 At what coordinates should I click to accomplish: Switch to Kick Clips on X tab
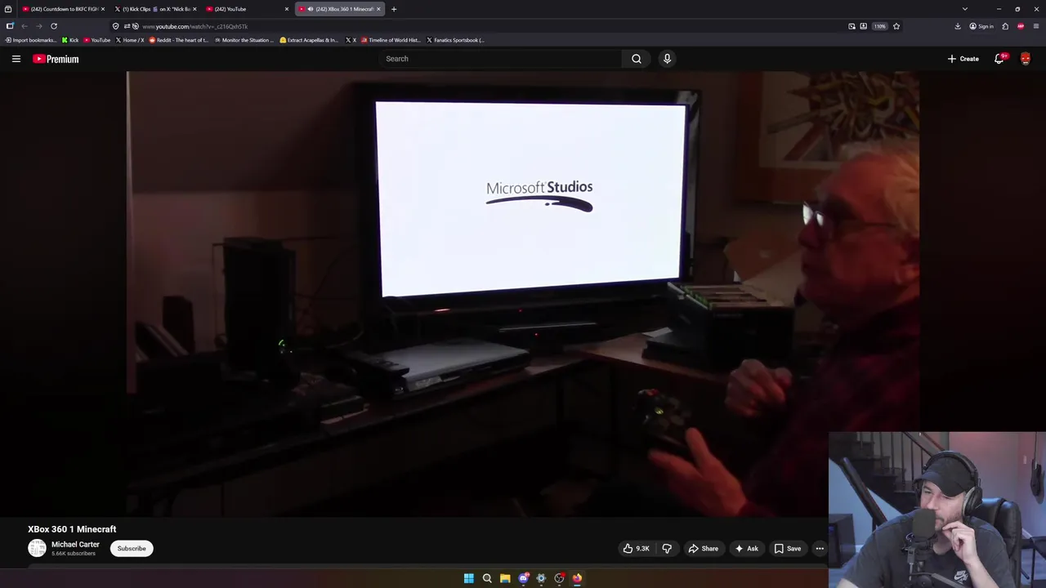point(155,9)
